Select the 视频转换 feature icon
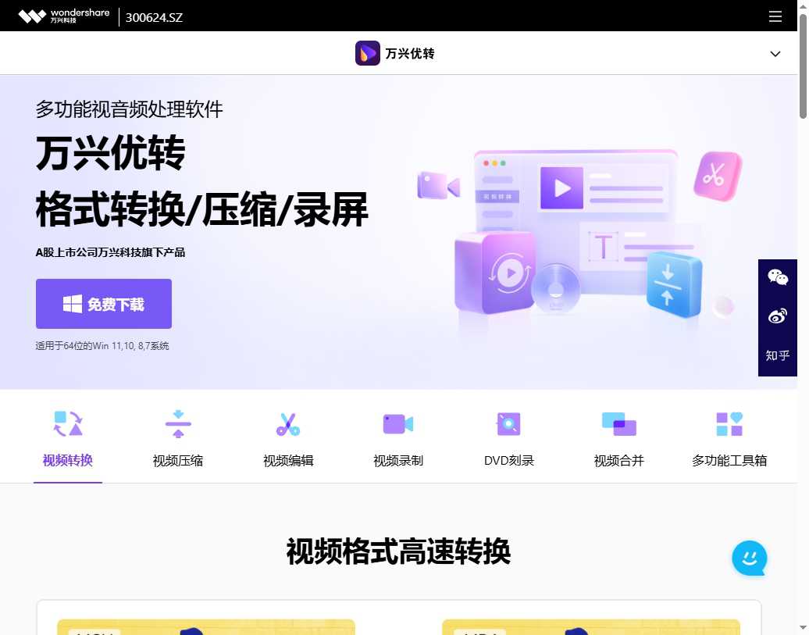The width and height of the screenshot is (809, 635). coord(67,423)
